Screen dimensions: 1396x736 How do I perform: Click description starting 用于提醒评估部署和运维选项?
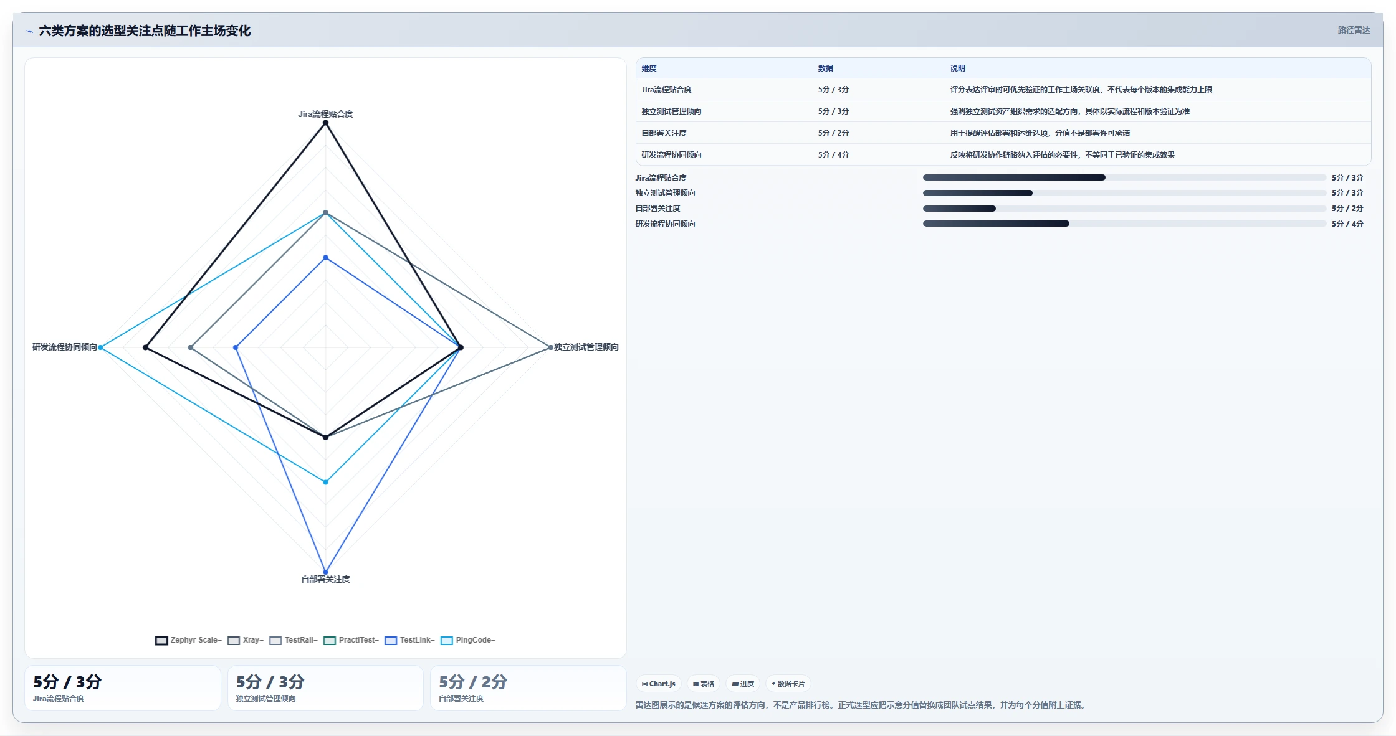[x=1040, y=133]
